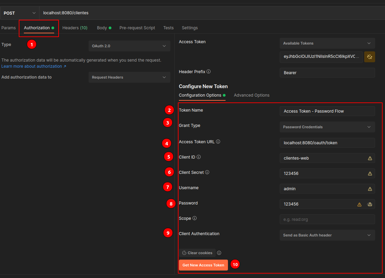Open the Learn more about authorization link

(31, 66)
